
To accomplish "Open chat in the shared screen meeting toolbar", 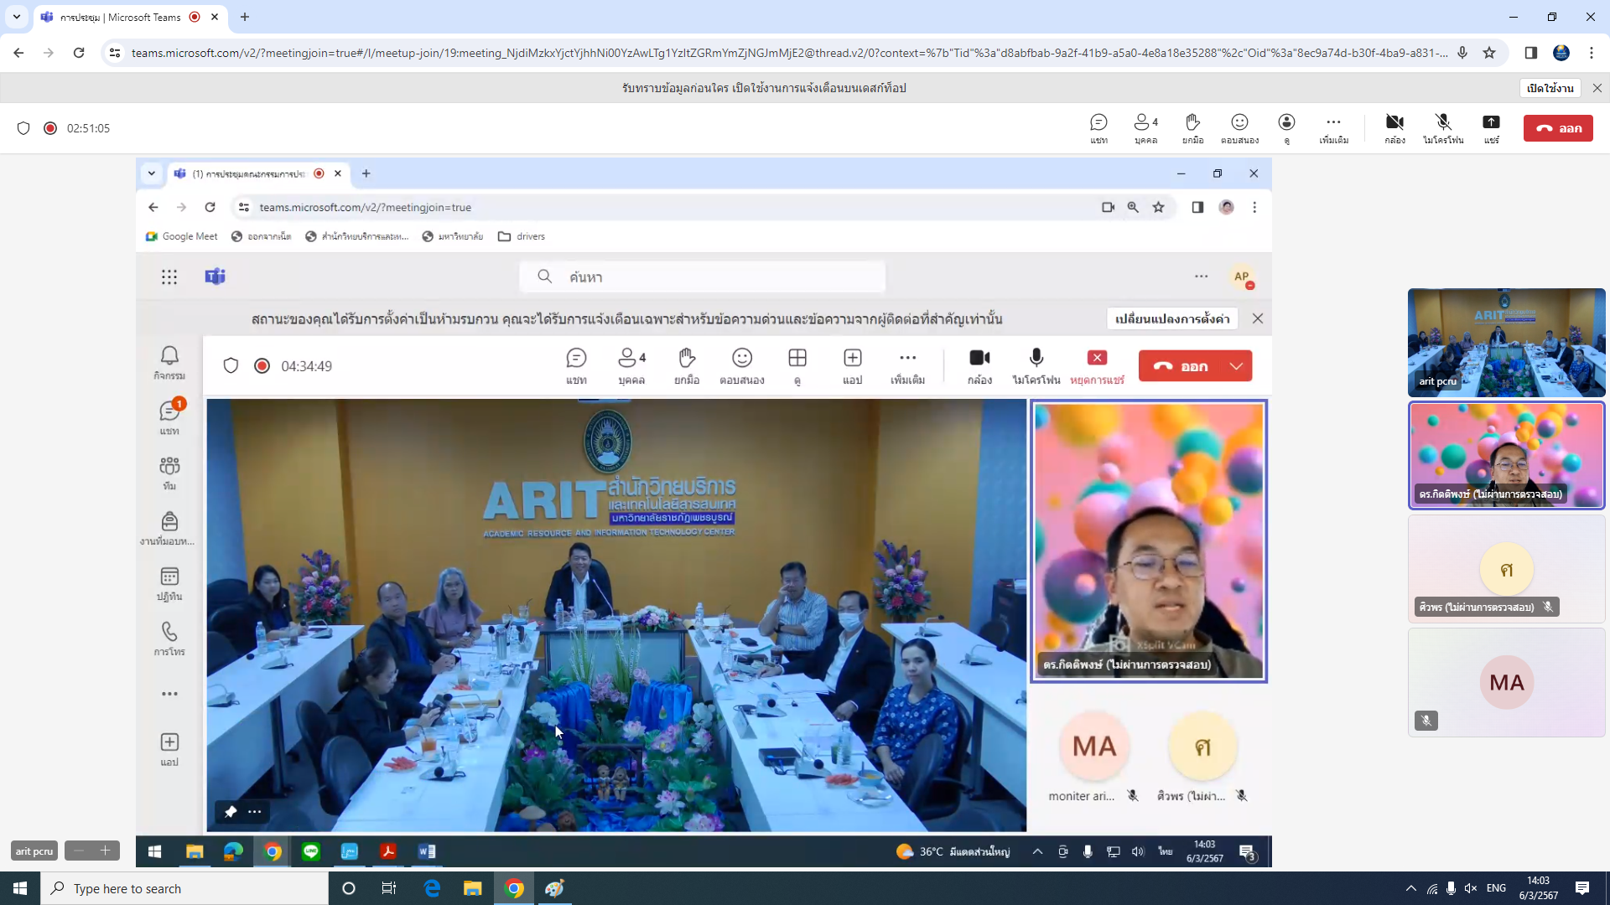I will point(576,366).
